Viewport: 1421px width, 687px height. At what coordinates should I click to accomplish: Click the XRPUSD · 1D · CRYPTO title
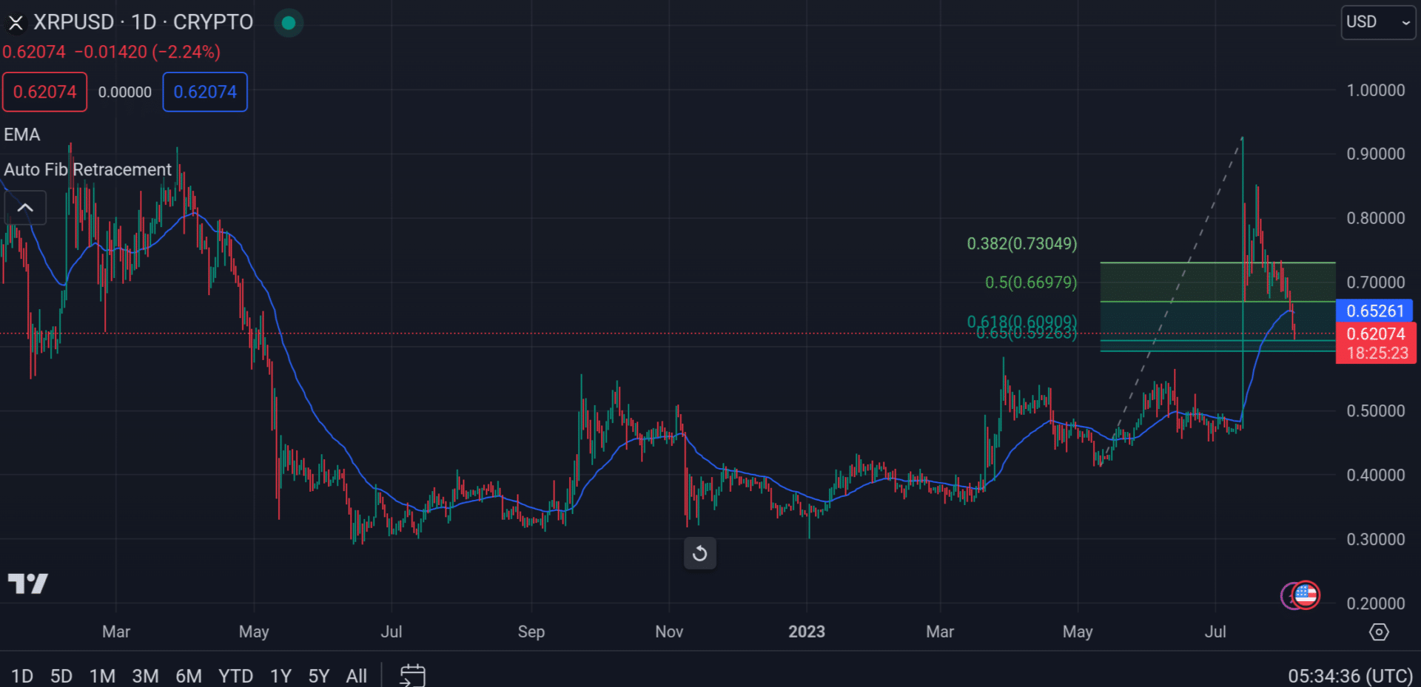click(144, 22)
